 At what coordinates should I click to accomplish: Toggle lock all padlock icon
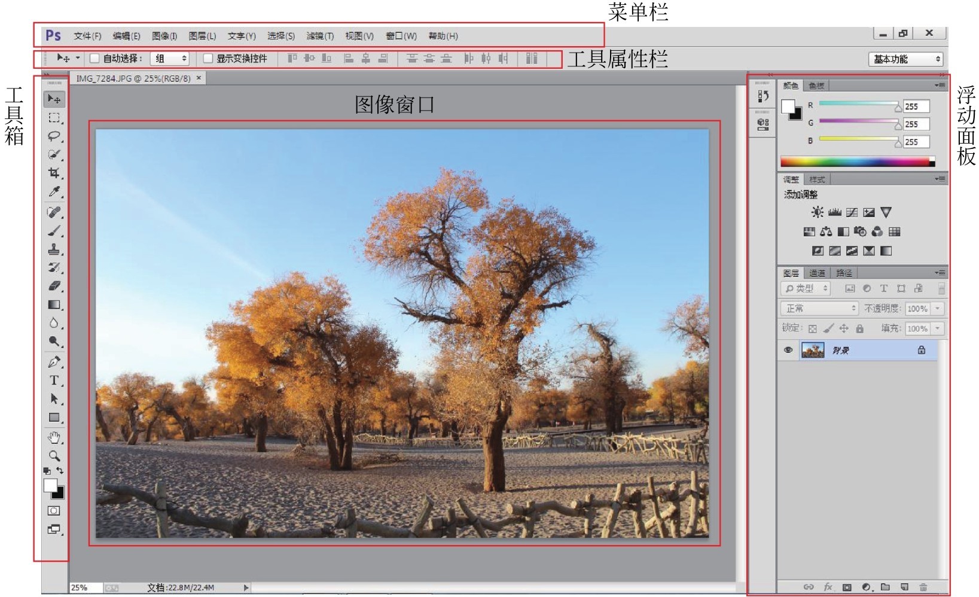pyautogui.click(x=859, y=328)
